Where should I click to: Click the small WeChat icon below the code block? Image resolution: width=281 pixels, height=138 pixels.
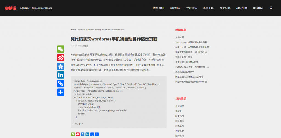pyautogui.click(x=73, y=134)
